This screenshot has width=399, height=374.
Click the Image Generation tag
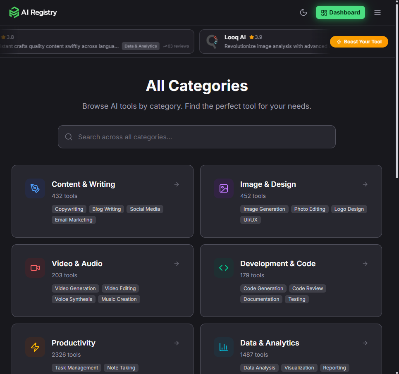click(x=264, y=209)
